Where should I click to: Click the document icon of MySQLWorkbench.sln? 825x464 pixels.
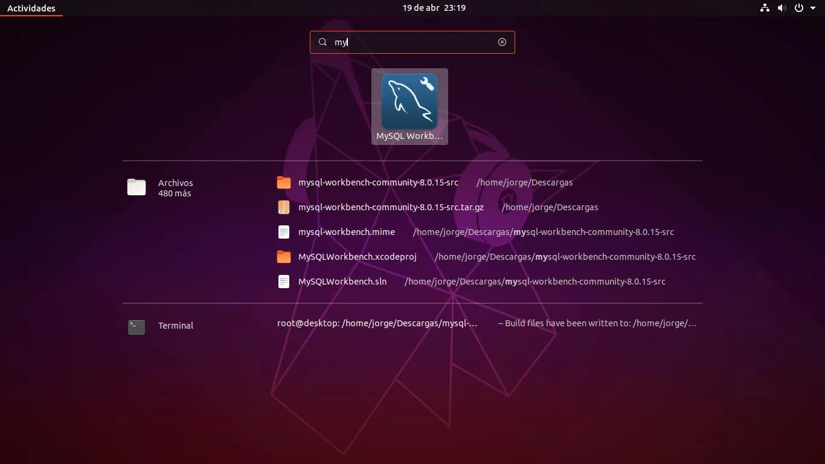284,282
